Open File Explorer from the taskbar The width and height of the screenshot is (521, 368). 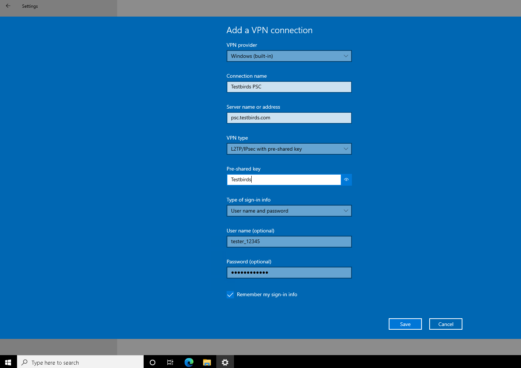pos(207,362)
